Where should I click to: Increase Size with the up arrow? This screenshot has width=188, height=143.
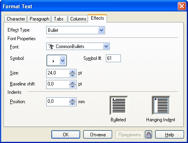tap(72, 72)
